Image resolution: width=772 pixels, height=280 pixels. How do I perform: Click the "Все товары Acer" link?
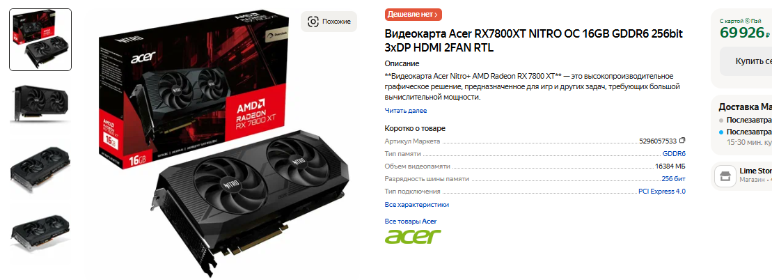410,221
